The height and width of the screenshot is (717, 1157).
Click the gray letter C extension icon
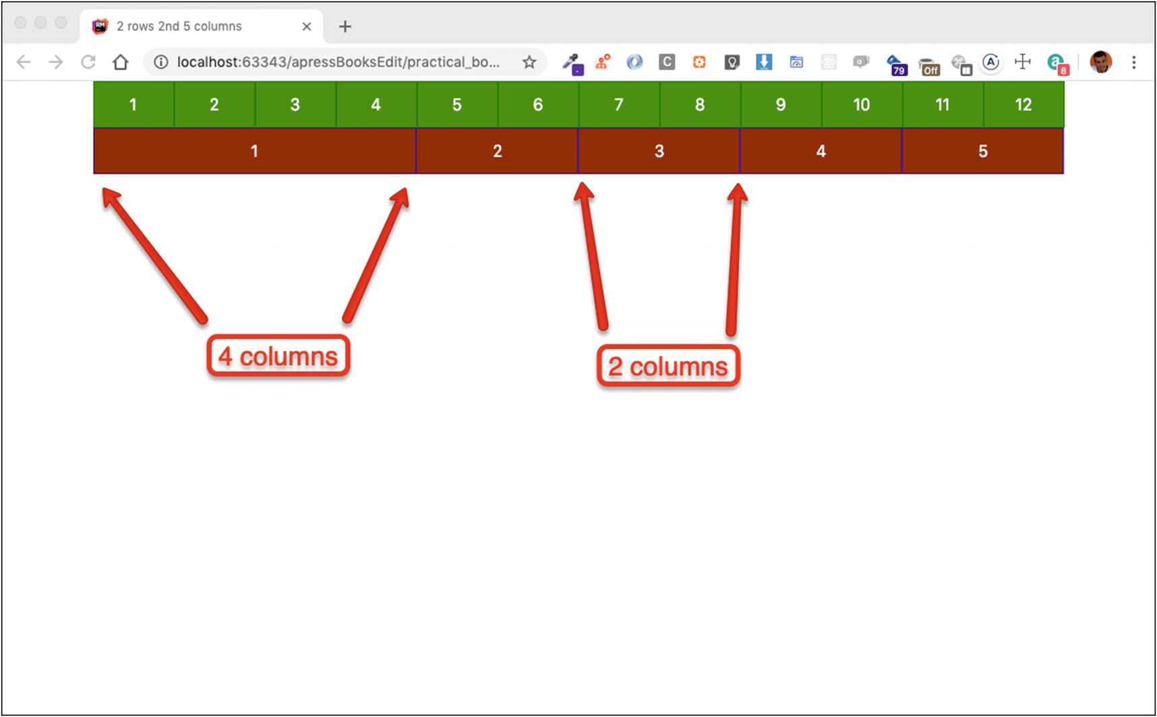pos(666,63)
